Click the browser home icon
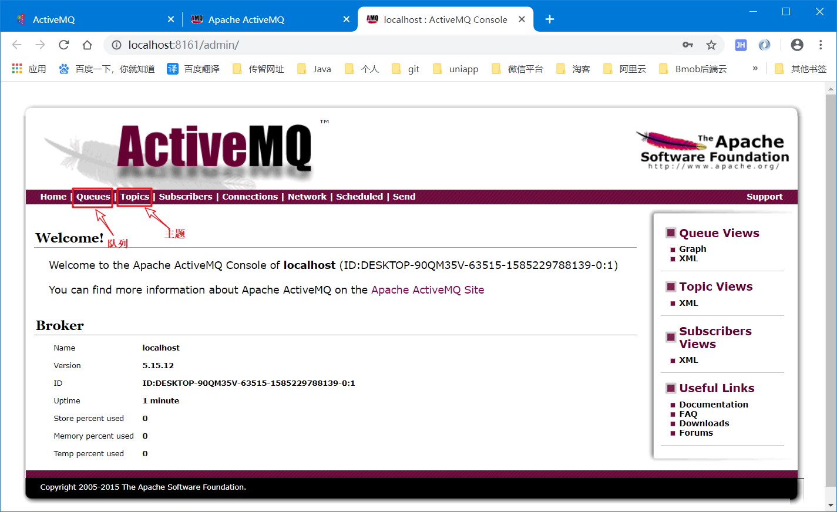This screenshot has height=512, width=837. click(x=86, y=45)
